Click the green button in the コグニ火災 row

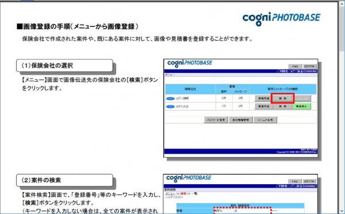coord(301,107)
